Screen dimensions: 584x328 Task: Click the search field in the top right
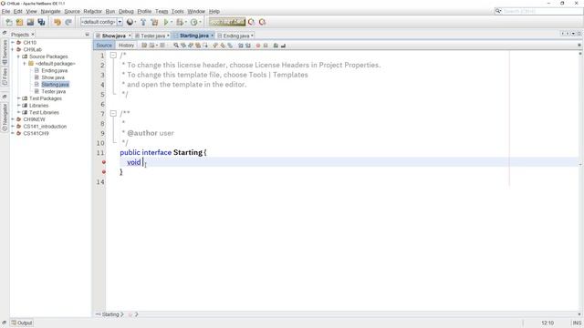538,11
